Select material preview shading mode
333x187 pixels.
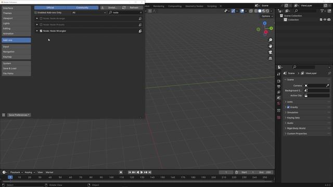pyautogui.click(x=264, y=11)
